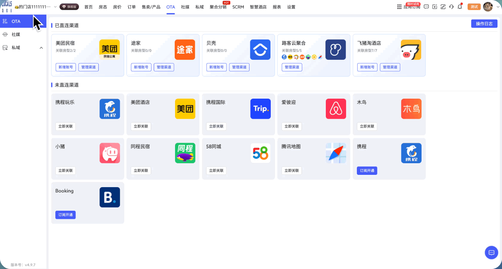
Task: Expand the store name dropdown
Action: click(x=55, y=7)
